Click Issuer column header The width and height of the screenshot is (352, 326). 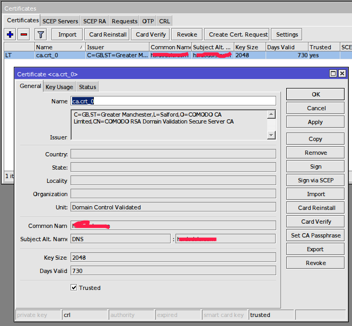(117, 47)
